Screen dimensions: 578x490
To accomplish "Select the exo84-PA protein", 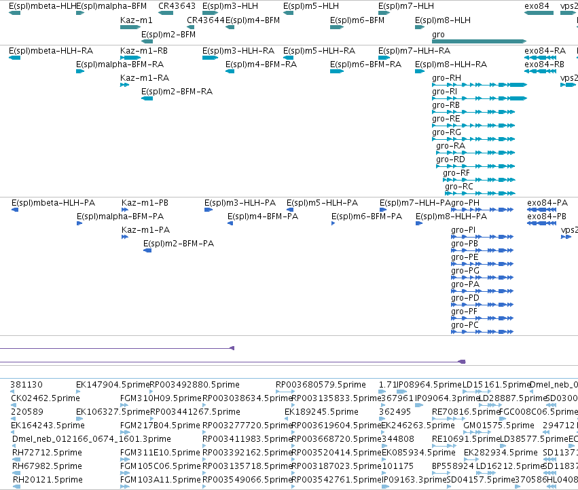I will pos(541,210).
